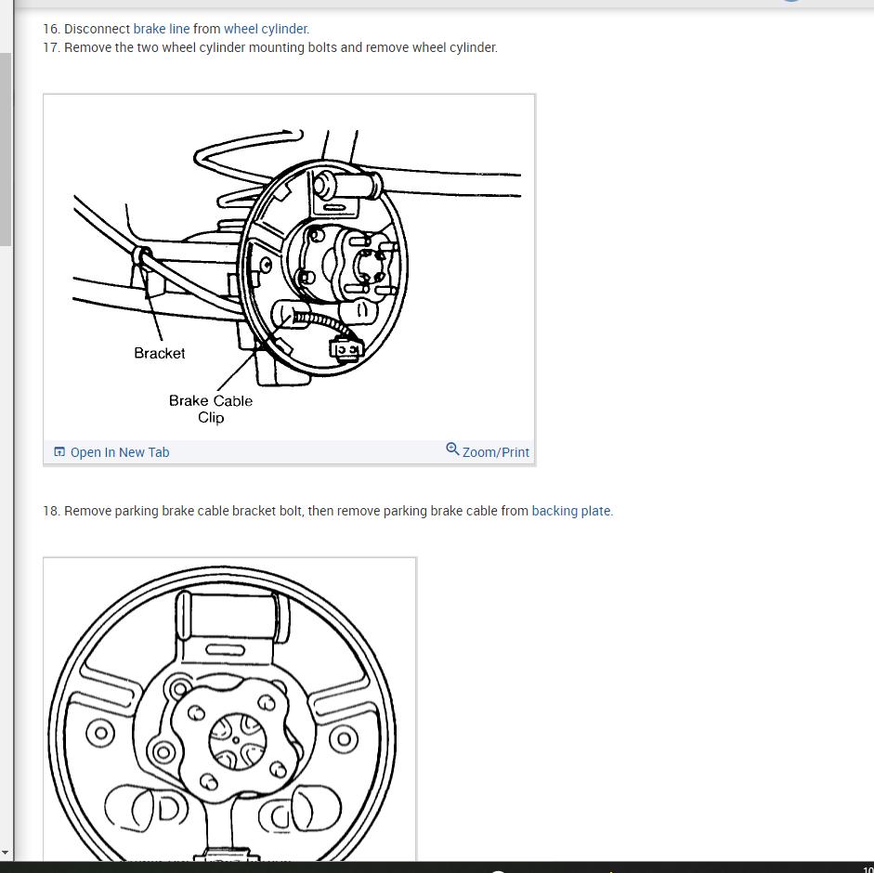
Task: Click the 'Zoom/Print' link
Action: click(496, 452)
